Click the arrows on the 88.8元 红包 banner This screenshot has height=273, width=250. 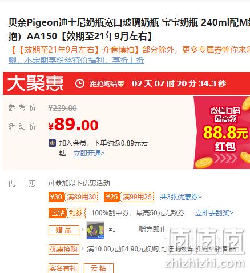click(225, 158)
